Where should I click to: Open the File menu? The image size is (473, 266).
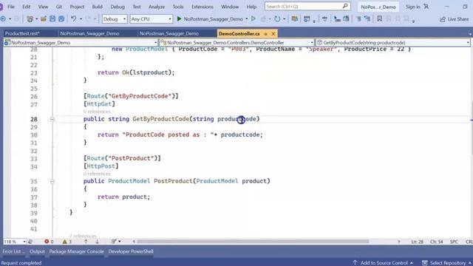11,7
